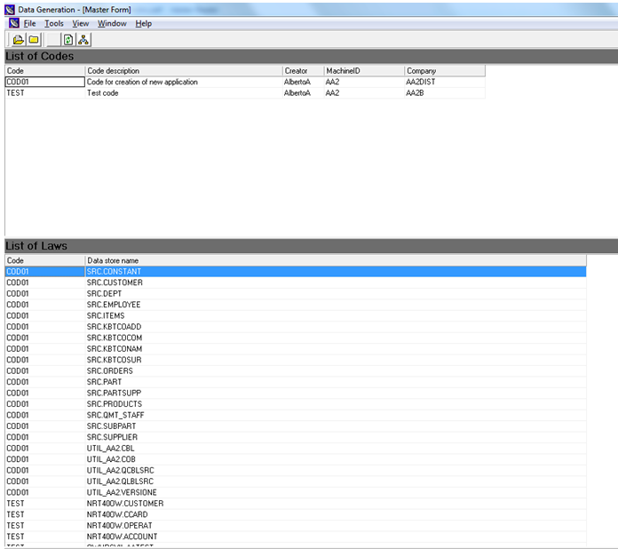The height and width of the screenshot is (549, 618).
Task: Open the Window menu
Action: 112,24
